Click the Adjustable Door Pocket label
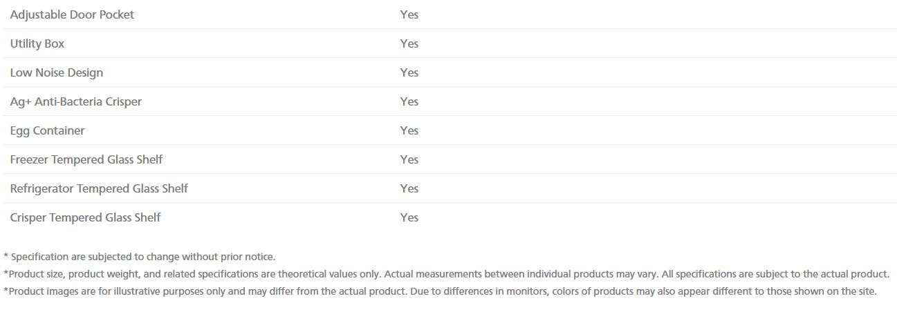This screenshot has height=323, width=897. [72, 14]
